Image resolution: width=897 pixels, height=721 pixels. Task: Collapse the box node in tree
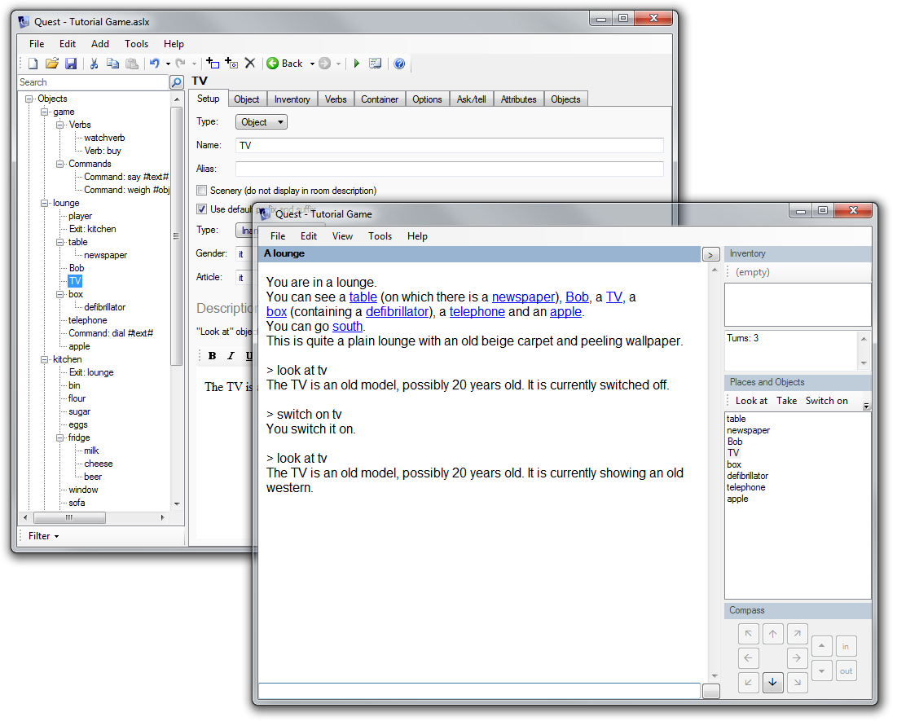[x=60, y=294]
